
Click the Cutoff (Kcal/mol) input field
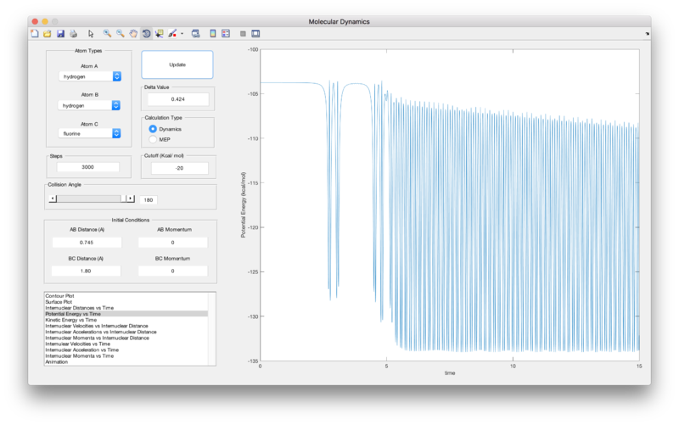(179, 168)
